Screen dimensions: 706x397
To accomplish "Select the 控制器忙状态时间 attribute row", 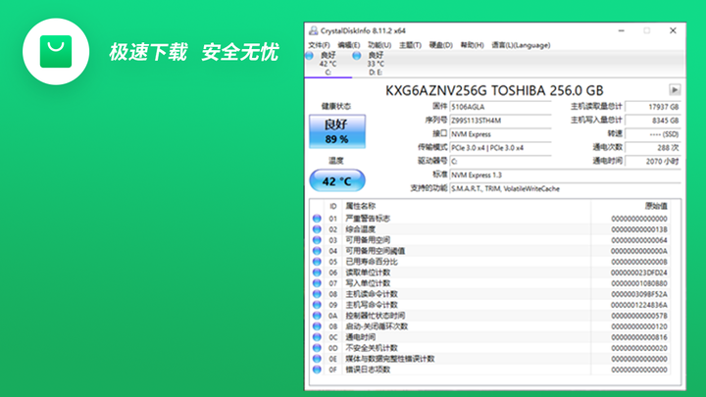I will [490, 316].
